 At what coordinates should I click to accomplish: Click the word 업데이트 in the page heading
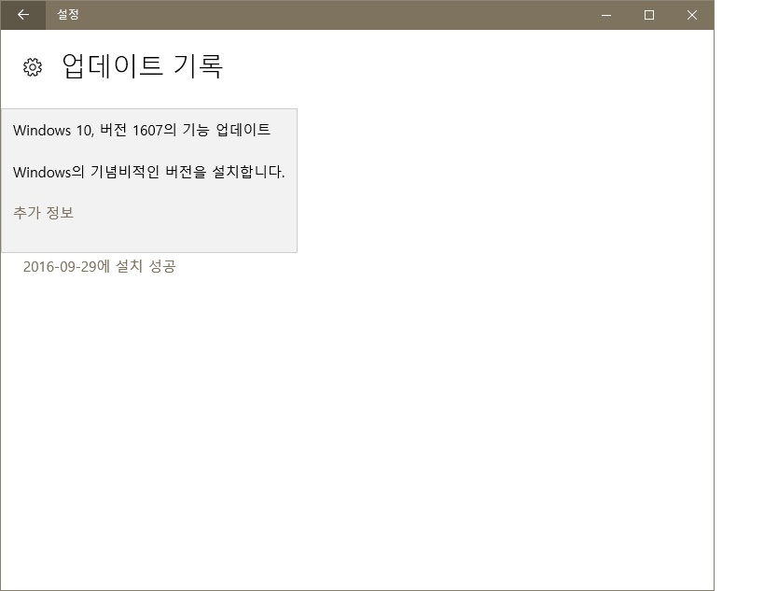pyautogui.click(x=113, y=66)
